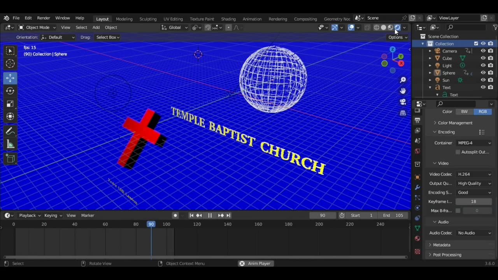Open the File menu
The height and width of the screenshot is (280, 498).
pyautogui.click(x=16, y=18)
